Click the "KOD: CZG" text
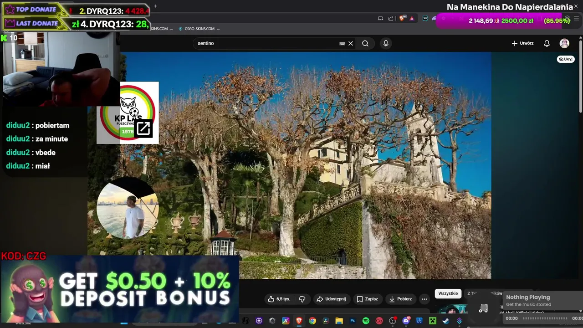 click(x=24, y=256)
